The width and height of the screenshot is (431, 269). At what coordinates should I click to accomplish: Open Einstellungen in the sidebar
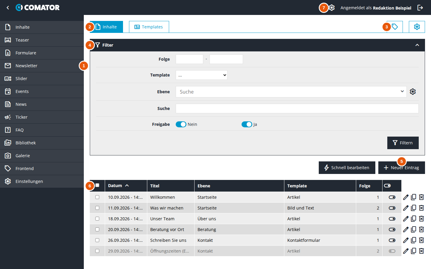click(42, 181)
